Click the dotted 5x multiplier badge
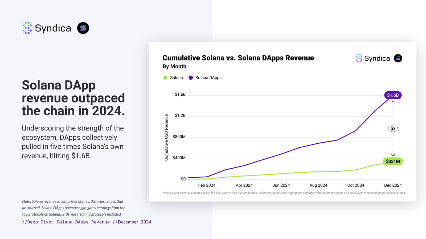The height and width of the screenshot is (239, 426). (393, 128)
